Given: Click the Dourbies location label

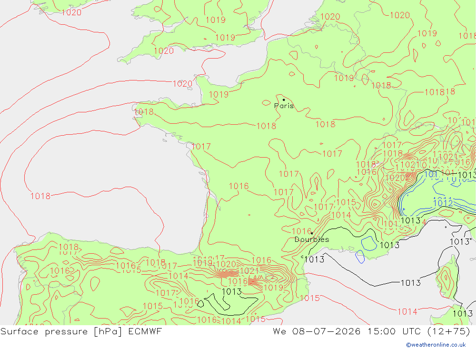Looking at the screenshot, I should [x=312, y=239].
